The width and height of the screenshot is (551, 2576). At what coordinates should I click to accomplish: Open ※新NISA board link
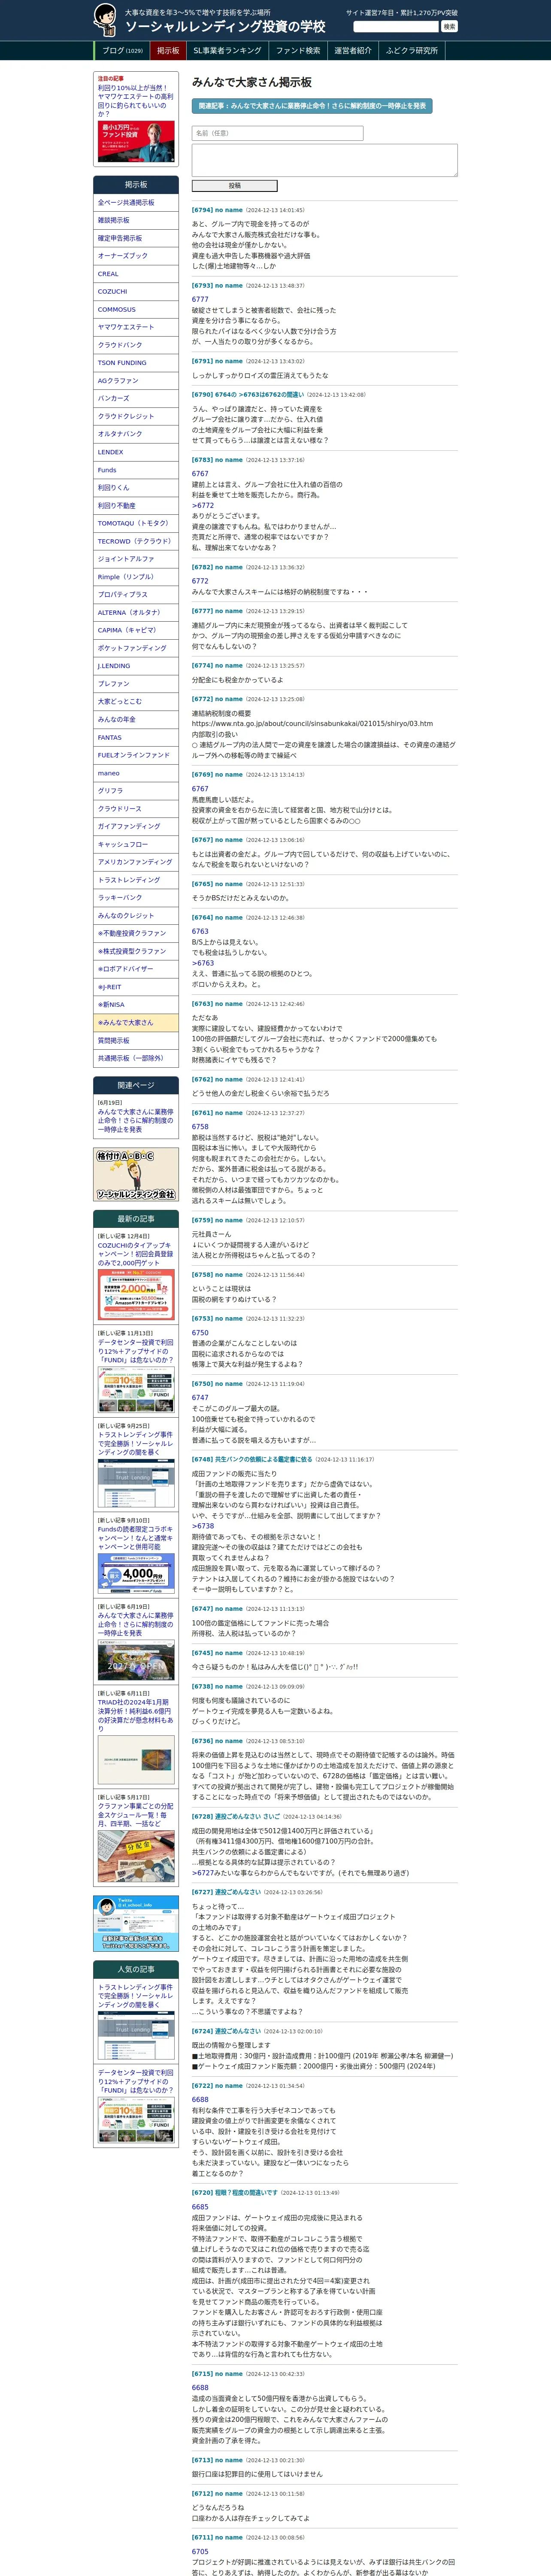coord(136,1004)
